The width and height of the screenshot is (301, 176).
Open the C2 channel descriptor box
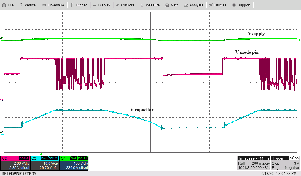point(15,163)
